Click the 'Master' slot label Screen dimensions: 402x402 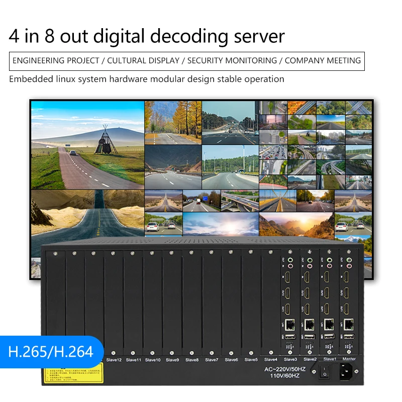[349, 359]
